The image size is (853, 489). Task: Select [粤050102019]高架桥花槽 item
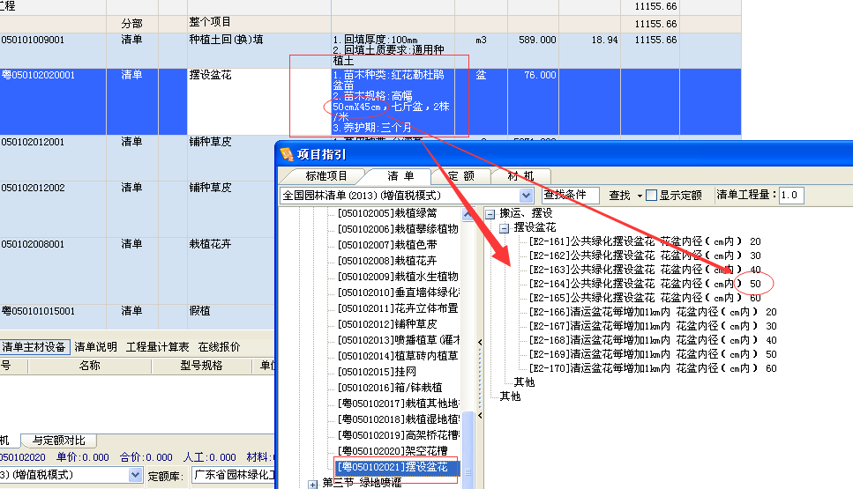[398, 435]
